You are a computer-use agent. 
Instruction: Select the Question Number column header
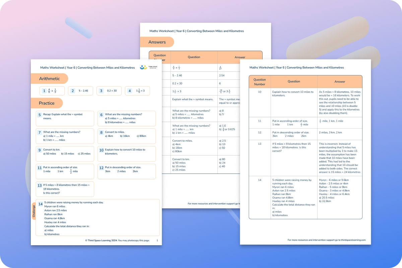click(260, 81)
